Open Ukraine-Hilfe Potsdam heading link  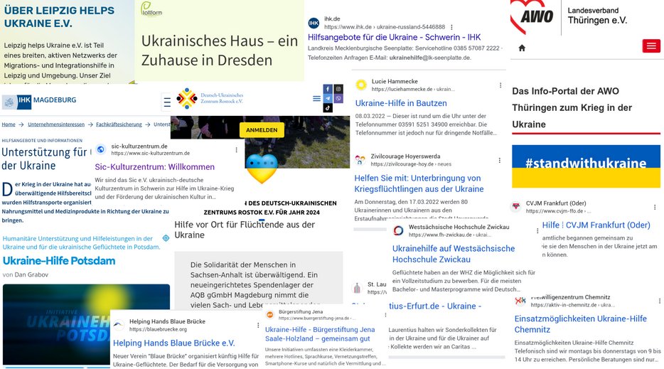[x=59, y=260]
